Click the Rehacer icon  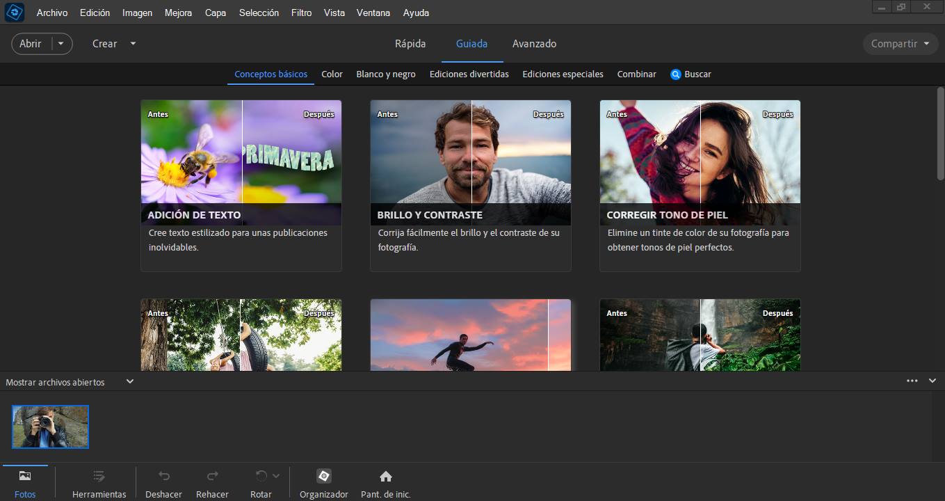tap(212, 476)
